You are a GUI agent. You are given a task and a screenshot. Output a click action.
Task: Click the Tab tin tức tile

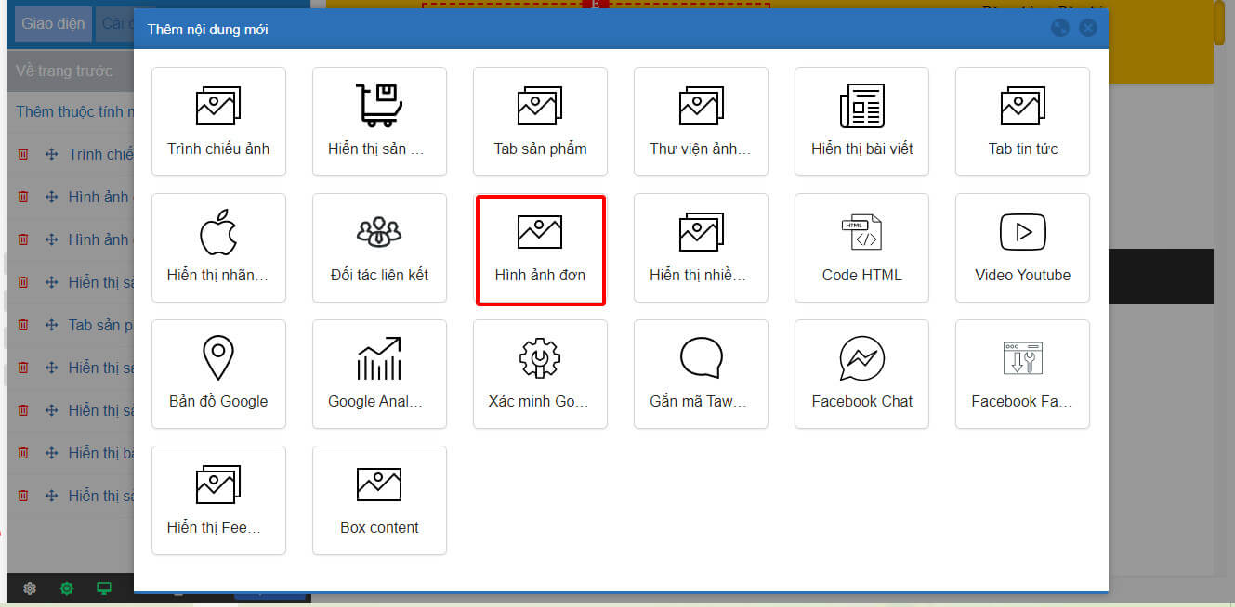pyautogui.click(x=1022, y=121)
